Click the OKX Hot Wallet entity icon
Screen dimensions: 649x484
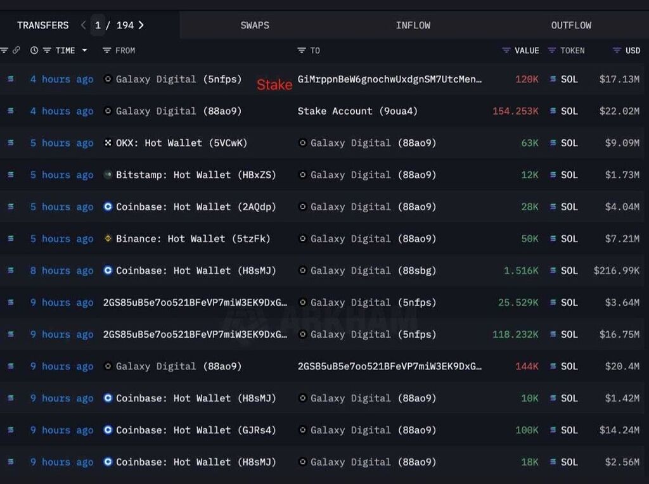click(x=108, y=143)
